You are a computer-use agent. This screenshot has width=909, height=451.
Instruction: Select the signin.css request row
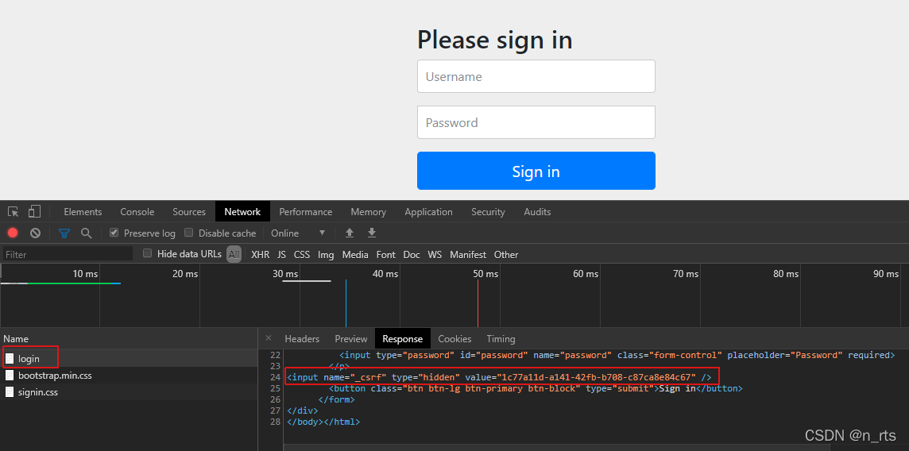[x=129, y=392]
